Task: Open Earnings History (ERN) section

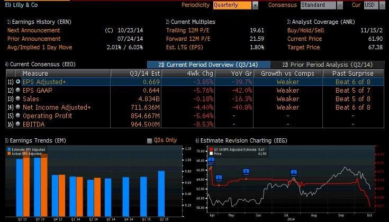Action: [x=39, y=22]
